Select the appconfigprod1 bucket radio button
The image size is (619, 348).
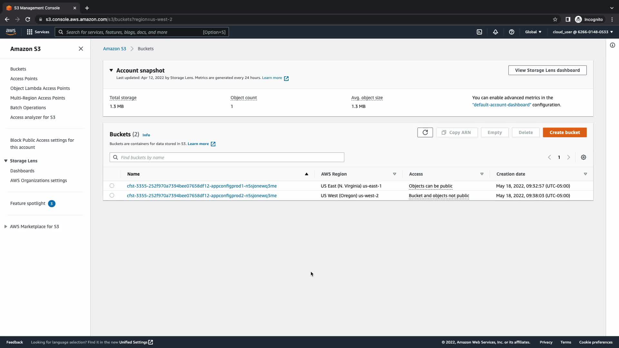pyautogui.click(x=112, y=186)
